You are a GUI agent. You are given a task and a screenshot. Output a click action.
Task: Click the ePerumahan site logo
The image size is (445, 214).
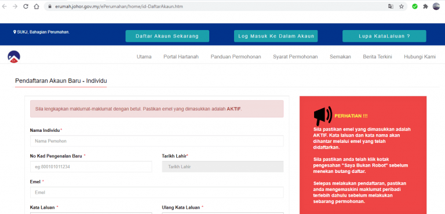tap(14, 57)
